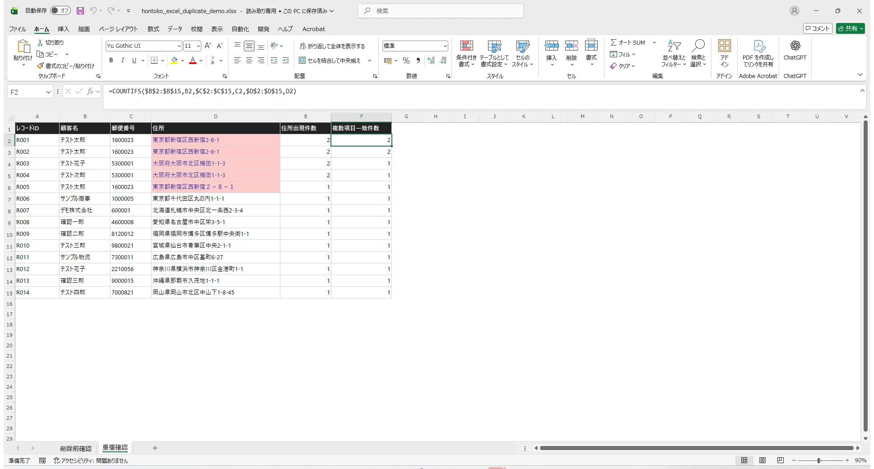This screenshot has height=469, width=874.
Task: Adjust the zoom slider handle
Action: click(818, 460)
